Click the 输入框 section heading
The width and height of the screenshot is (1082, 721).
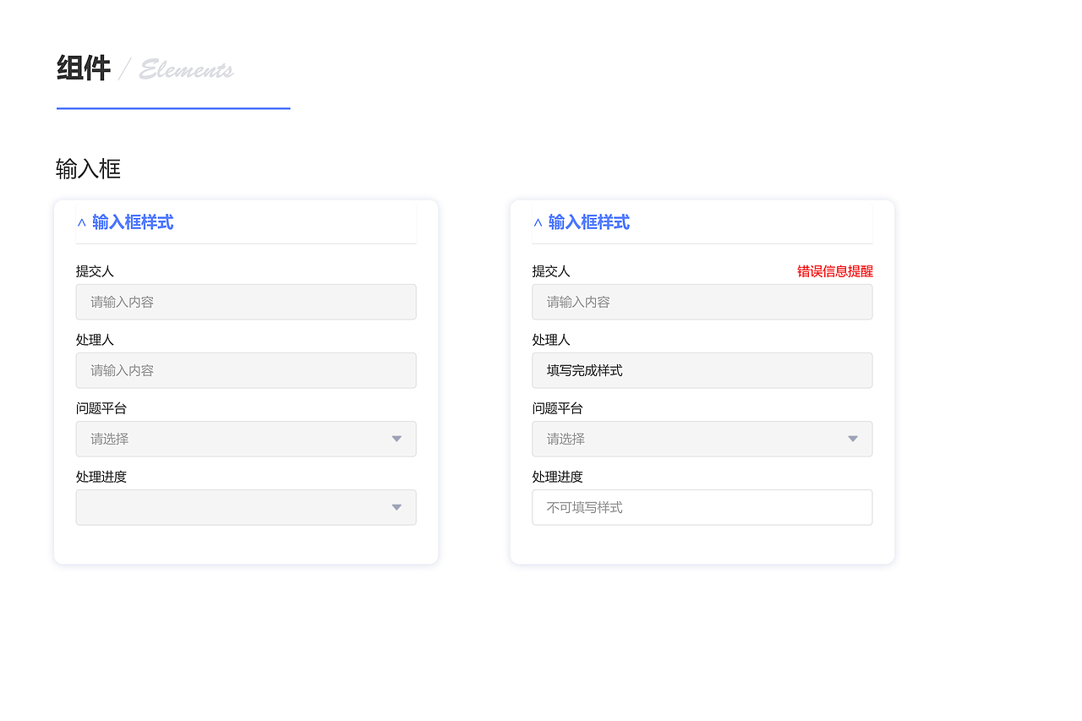(87, 169)
